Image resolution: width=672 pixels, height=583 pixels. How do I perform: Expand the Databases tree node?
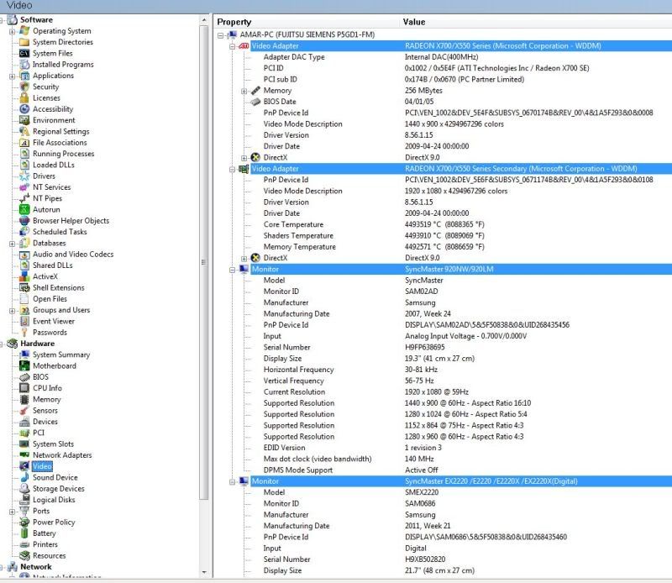(12, 244)
